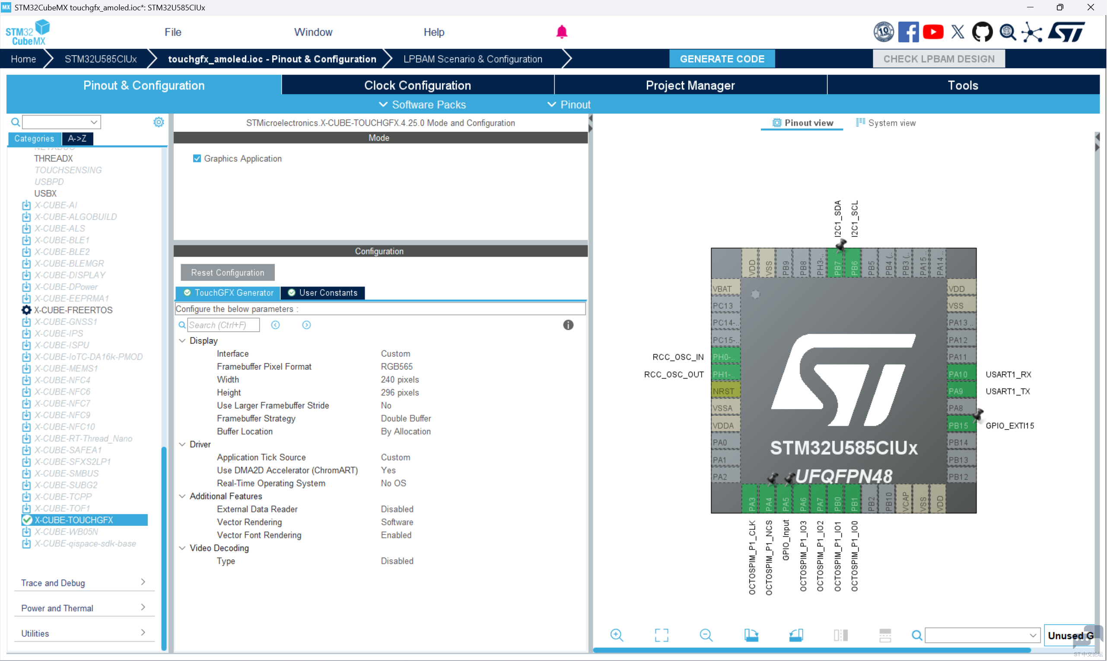
Task: Click the ST community network icon
Action: (x=1032, y=32)
